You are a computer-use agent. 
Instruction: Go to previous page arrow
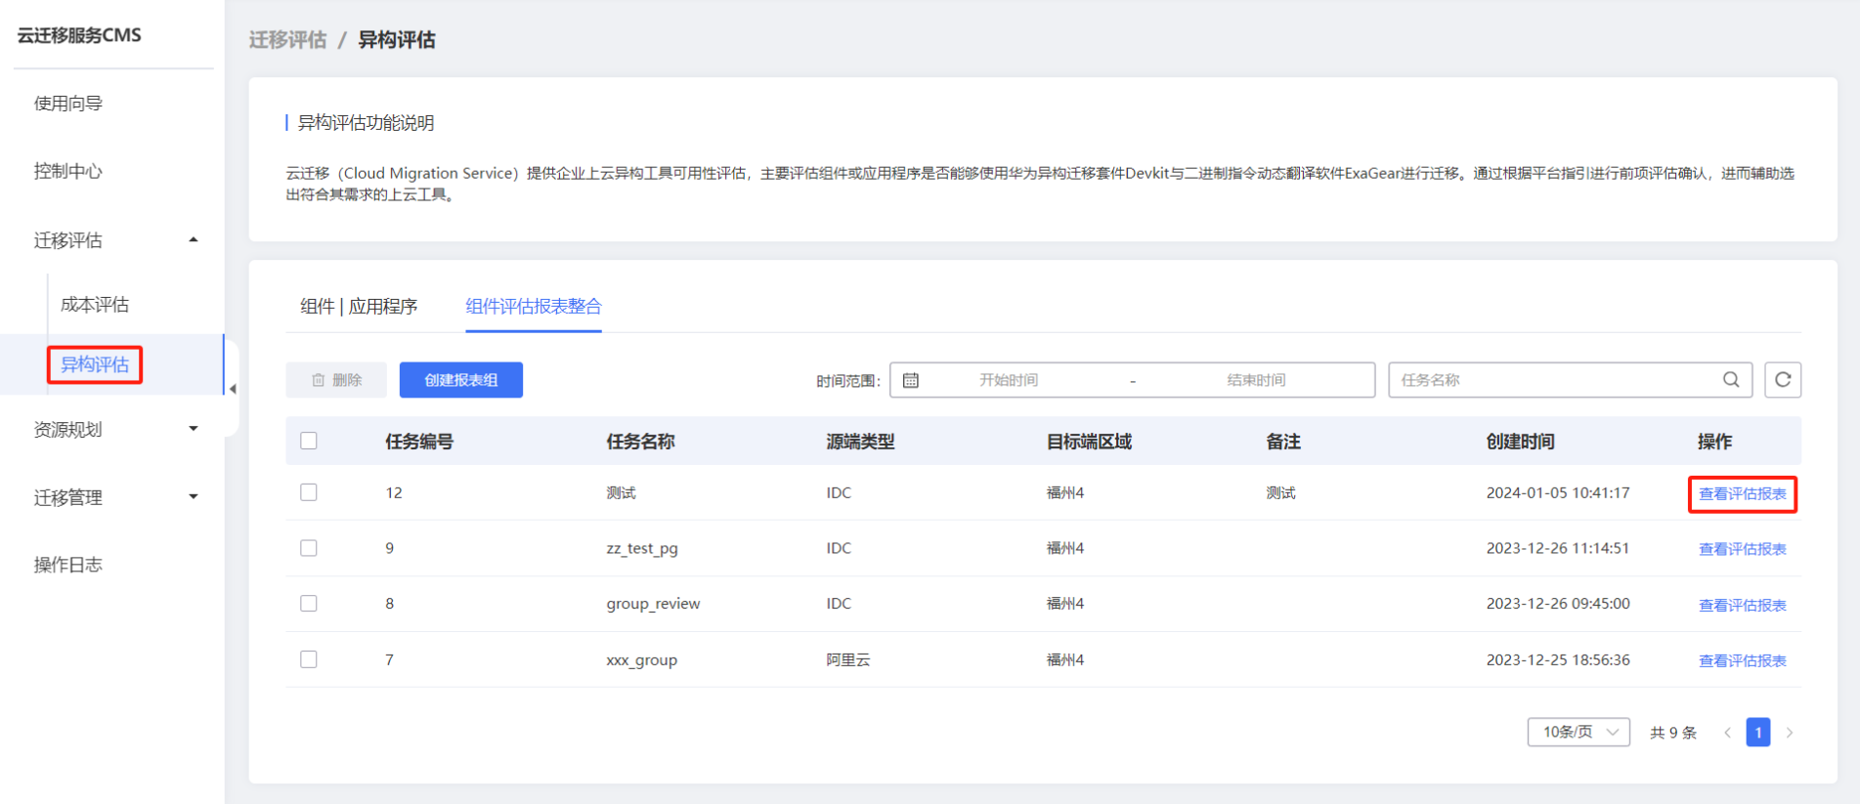[1727, 733]
